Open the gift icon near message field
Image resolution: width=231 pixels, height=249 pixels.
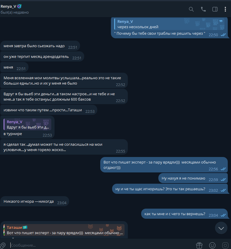(x=199, y=245)
